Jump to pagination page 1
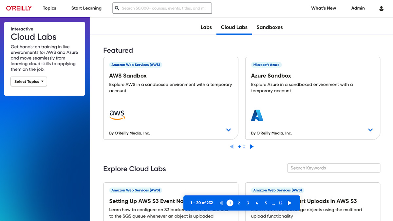The height and width of the screenshot is (221, 393). click(x=230, y=203)
